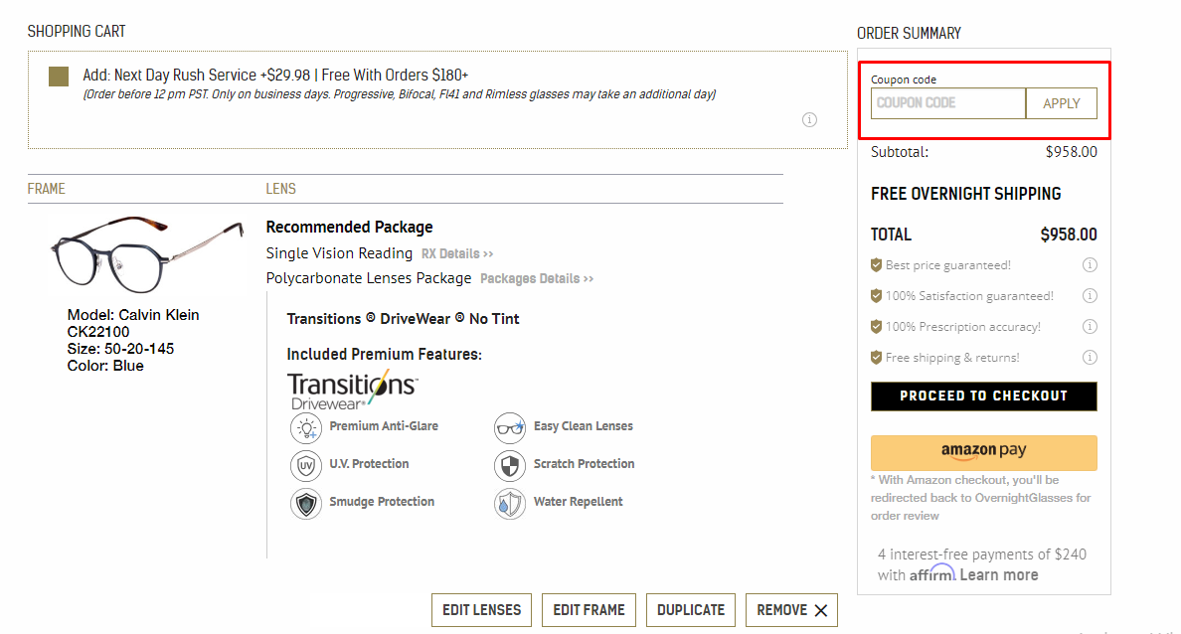Image resolution: width=1181 pixels, height=634 pixels.
Task: Click shield icon beside Free shipping & returns
Action: click(x=876, y=358)
